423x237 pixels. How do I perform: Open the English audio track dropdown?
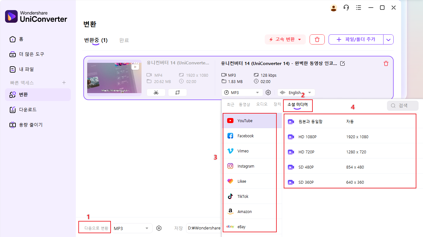[x=296, y=92]
